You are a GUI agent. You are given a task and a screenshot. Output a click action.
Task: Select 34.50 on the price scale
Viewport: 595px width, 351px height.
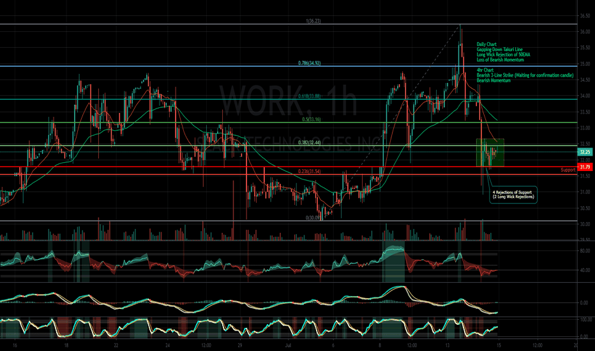[x=584, y=80]
